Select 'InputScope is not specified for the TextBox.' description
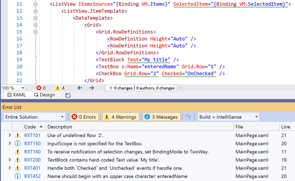This screenshot has height=181, width=295. click(95, 143)
